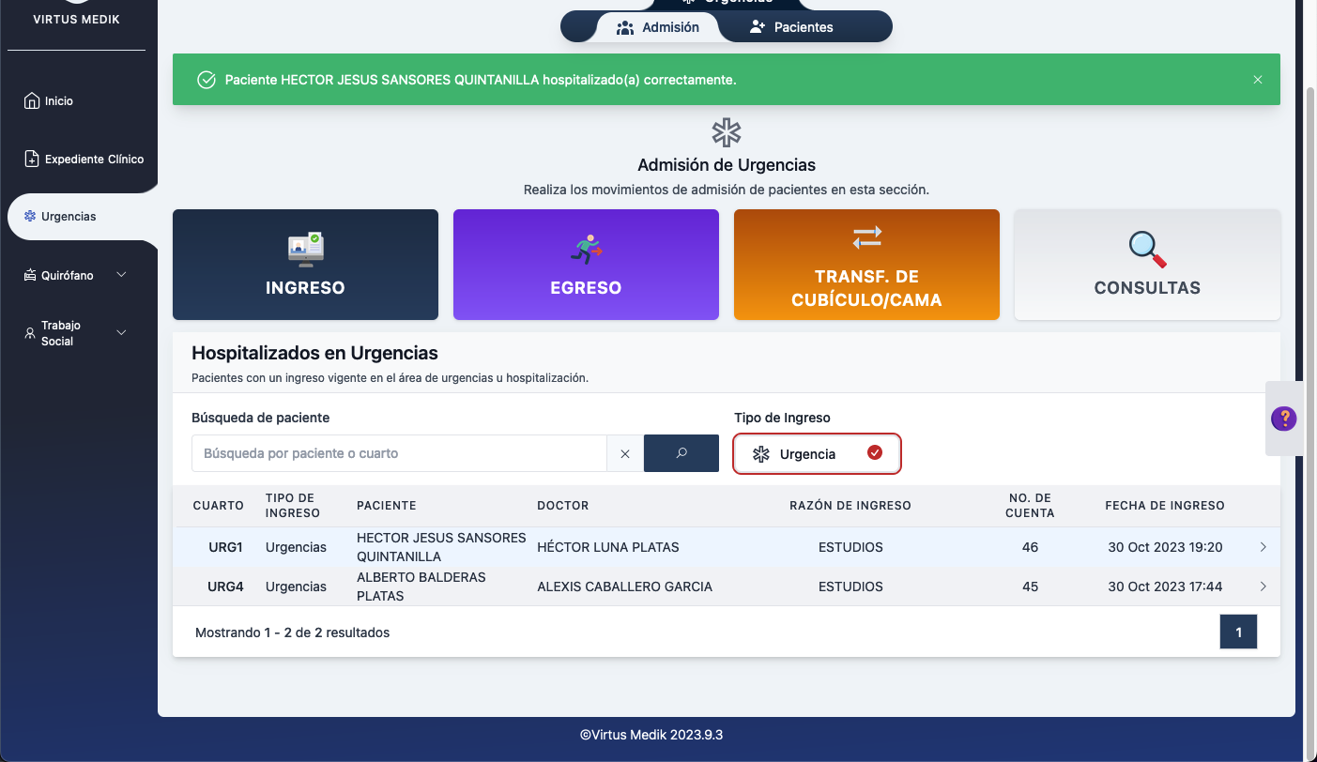Clear the patient search with X icon
Image resolution: width=1317 pixels, height=762 pixels.
click(x=625, y=453)
